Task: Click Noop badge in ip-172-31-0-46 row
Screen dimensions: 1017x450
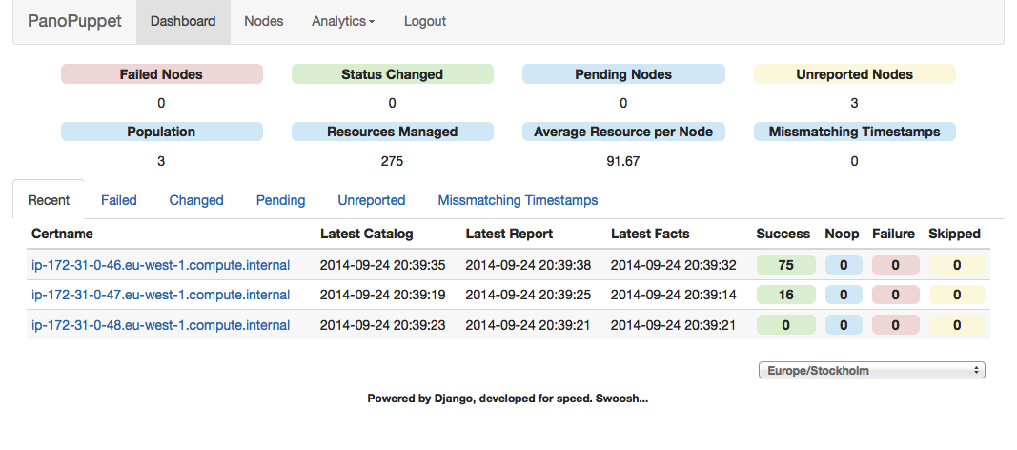Action: [844, 265]
